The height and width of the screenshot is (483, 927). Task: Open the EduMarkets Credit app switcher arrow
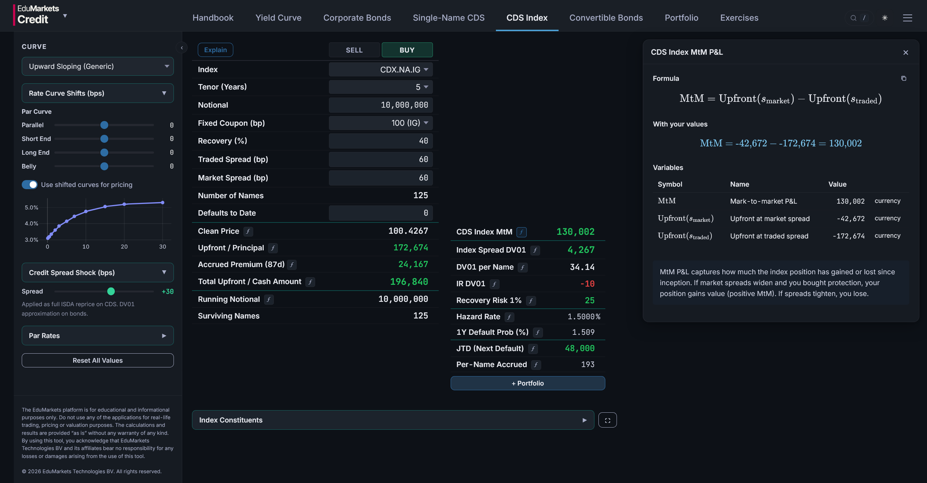pos(65,16)
